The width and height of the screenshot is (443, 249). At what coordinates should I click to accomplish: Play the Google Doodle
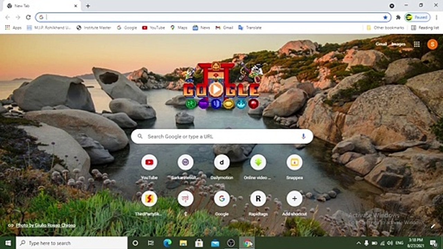[216, 90]
